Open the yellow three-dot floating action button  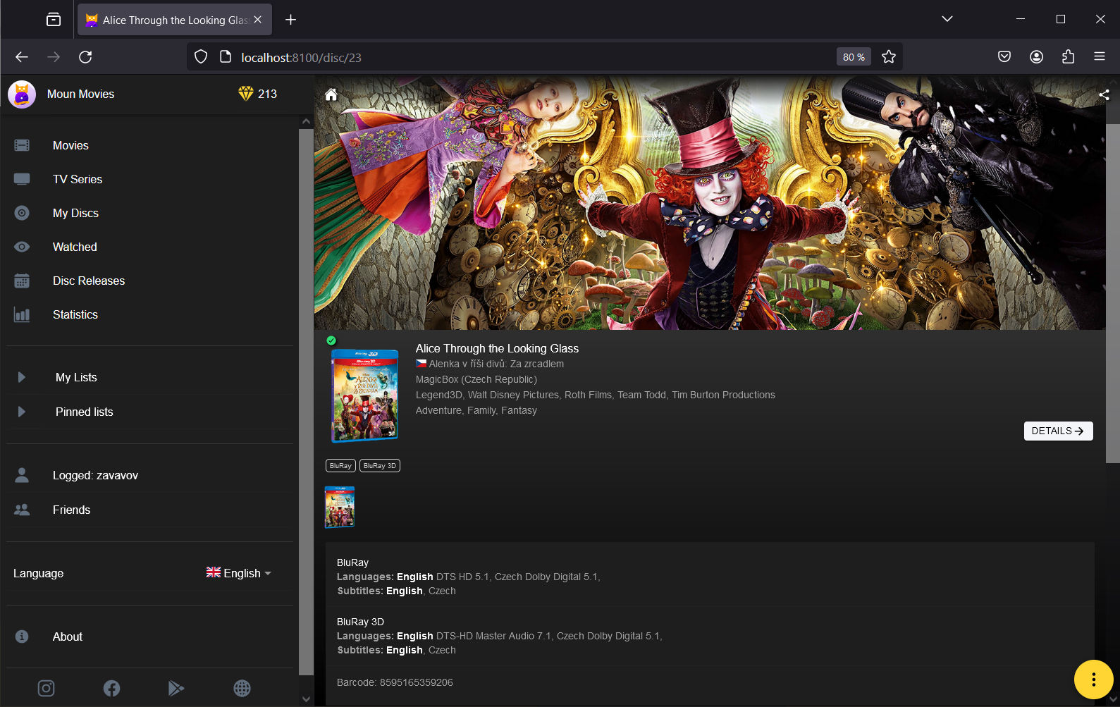click(1093, 680)
